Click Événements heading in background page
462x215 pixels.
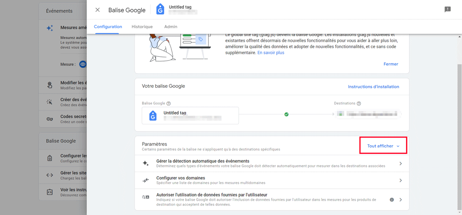[x=59, y=11]
